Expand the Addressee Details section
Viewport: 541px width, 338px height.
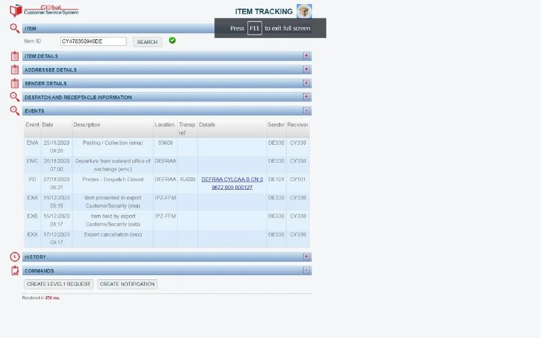pyautogui.click(x=306, y=70)
